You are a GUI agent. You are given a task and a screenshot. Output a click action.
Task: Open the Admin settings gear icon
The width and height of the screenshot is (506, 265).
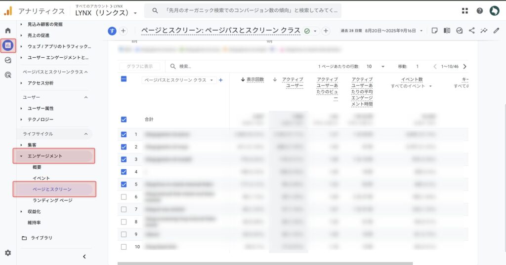8,253
